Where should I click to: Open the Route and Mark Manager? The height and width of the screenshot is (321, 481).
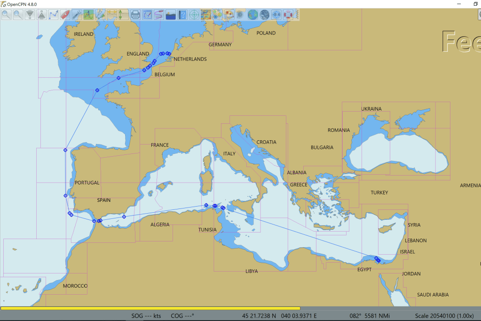147,15
